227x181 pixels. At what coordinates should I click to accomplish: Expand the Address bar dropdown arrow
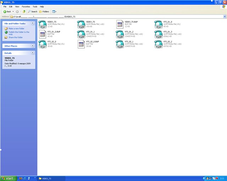[225, 17]
